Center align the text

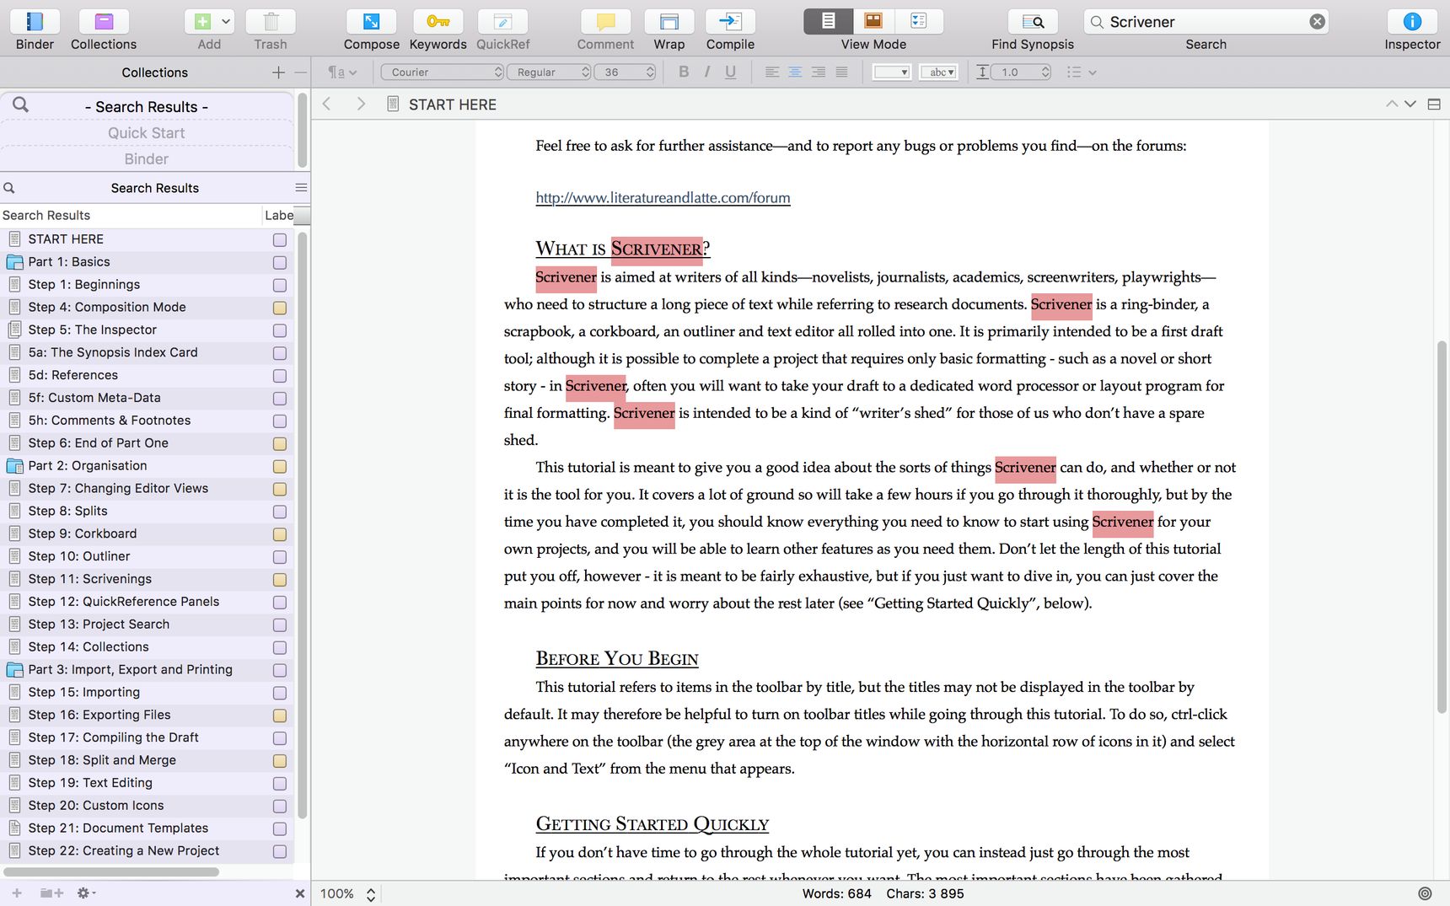(x=795, y=72)
